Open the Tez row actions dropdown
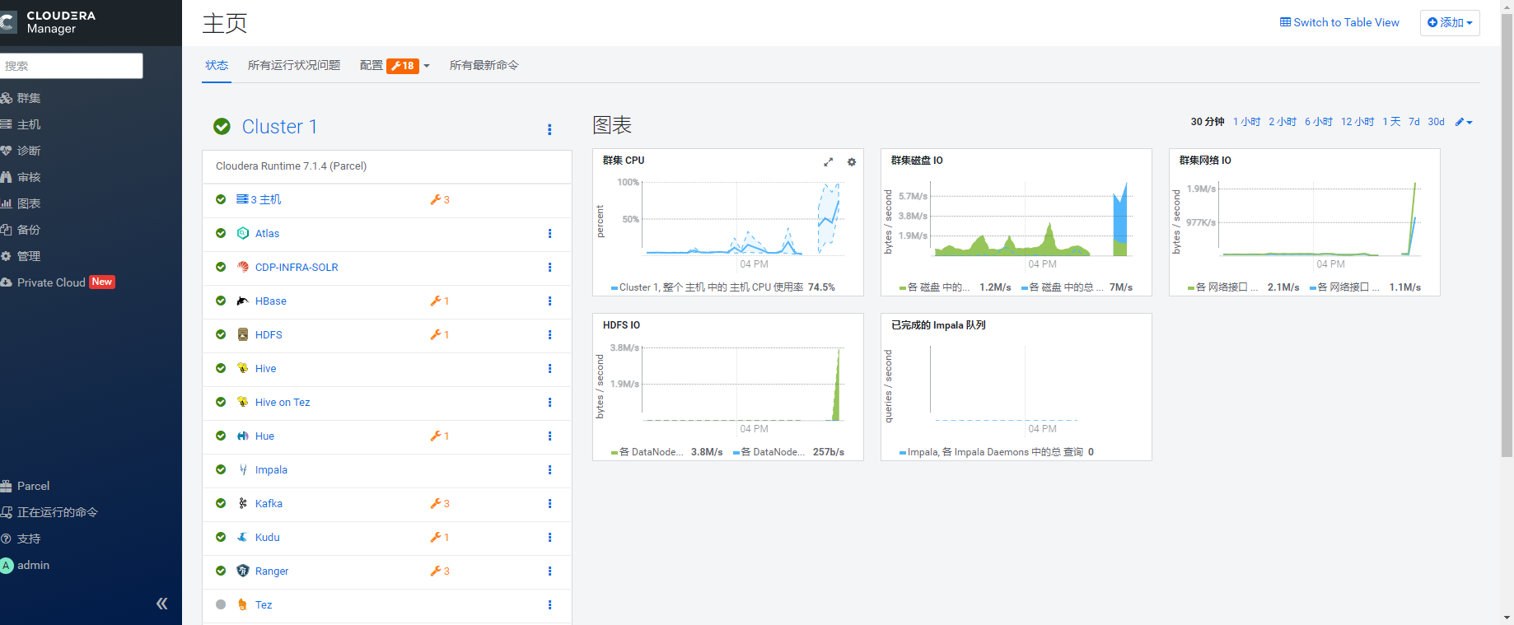 pyautogui.click(x=549, y=604)
